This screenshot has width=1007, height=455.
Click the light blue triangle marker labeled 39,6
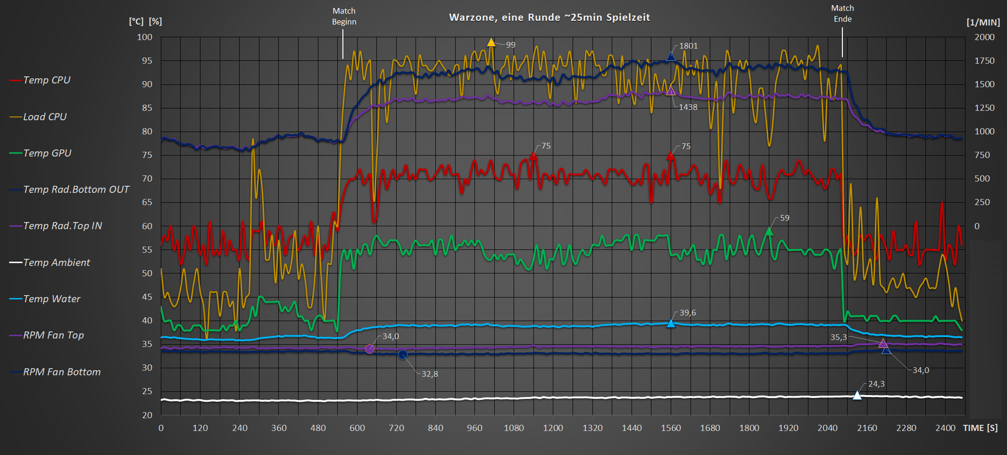tap(671, 323)
